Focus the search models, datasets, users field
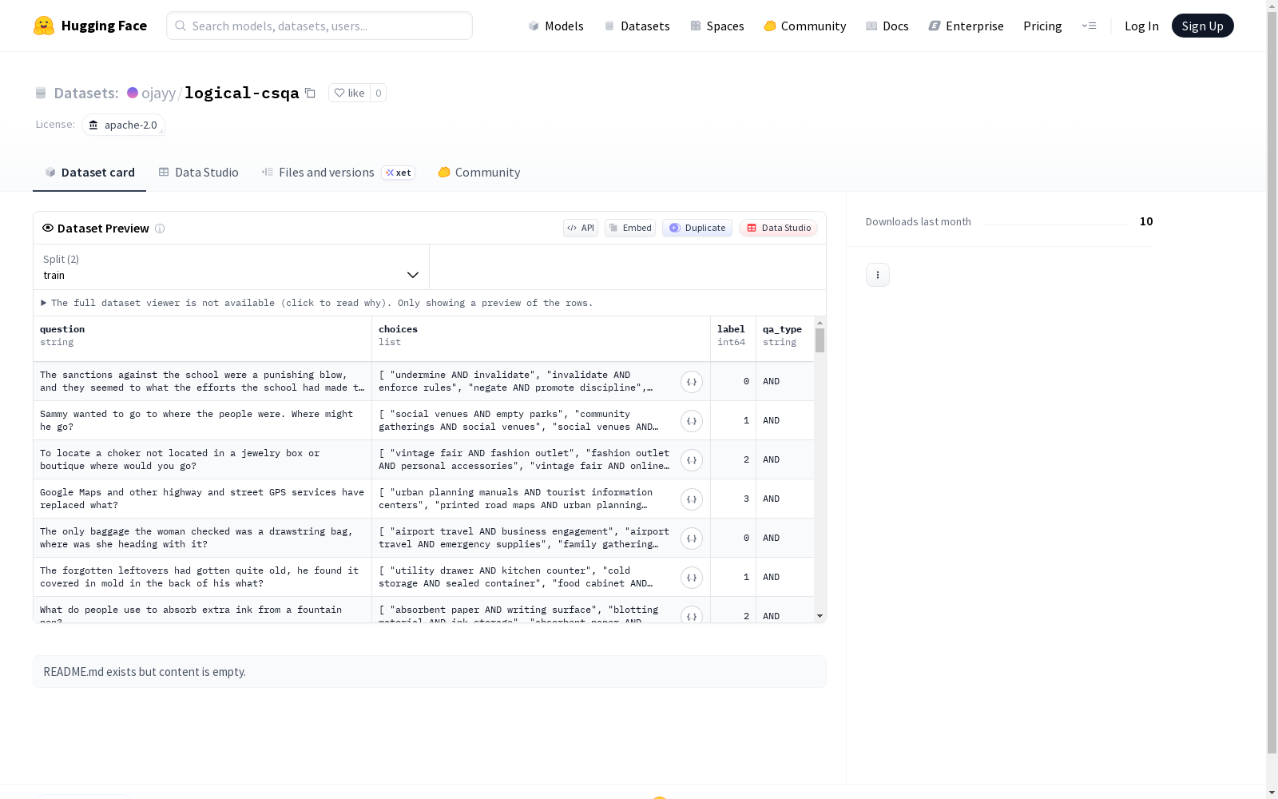This screenshot has width=1278, height=799. tap(319, 26)
